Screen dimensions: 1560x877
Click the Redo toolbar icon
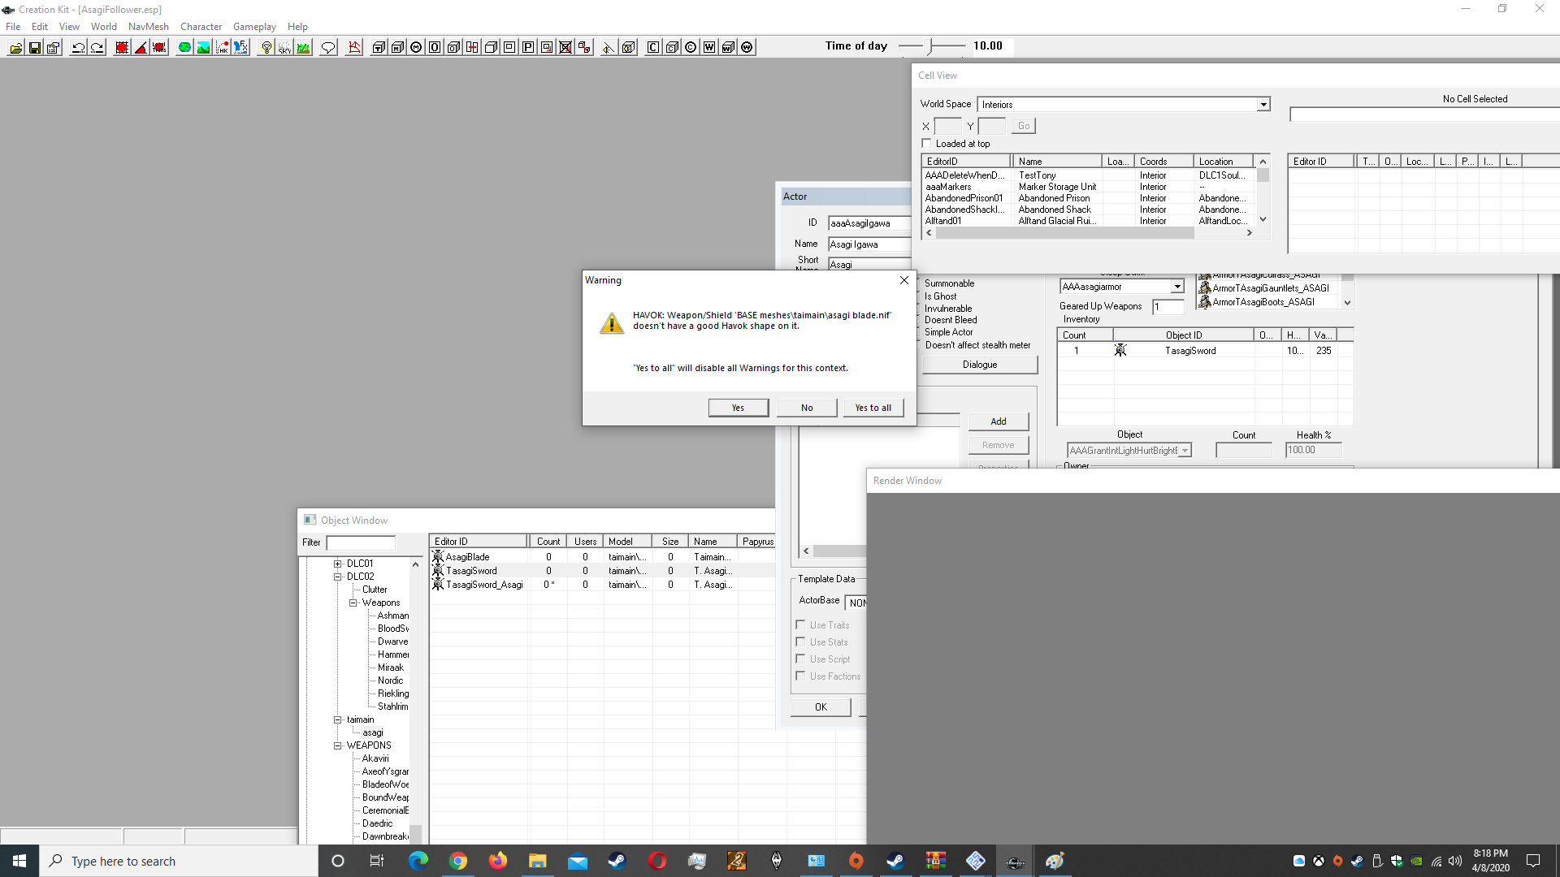click(x=97, y=48)
